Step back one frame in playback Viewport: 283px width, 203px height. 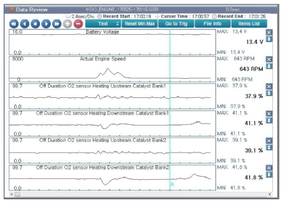(24, 24)
